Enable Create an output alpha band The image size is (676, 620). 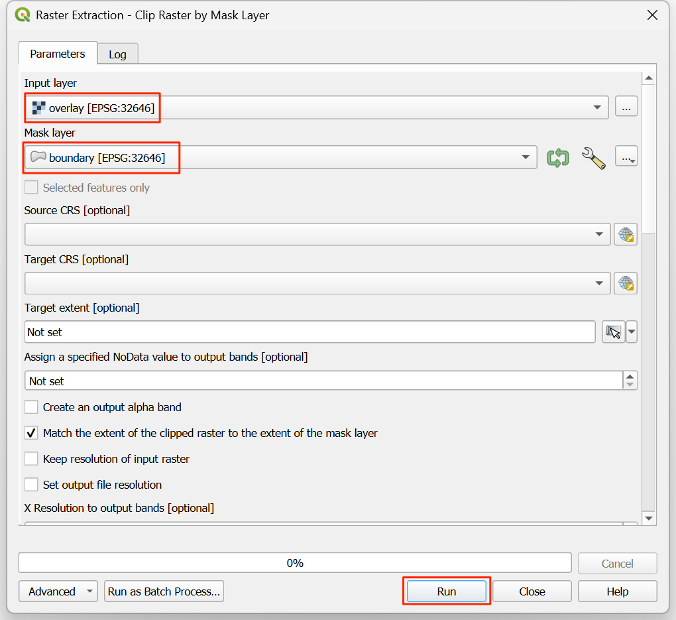pyautogui.click(x=31, y=407)
